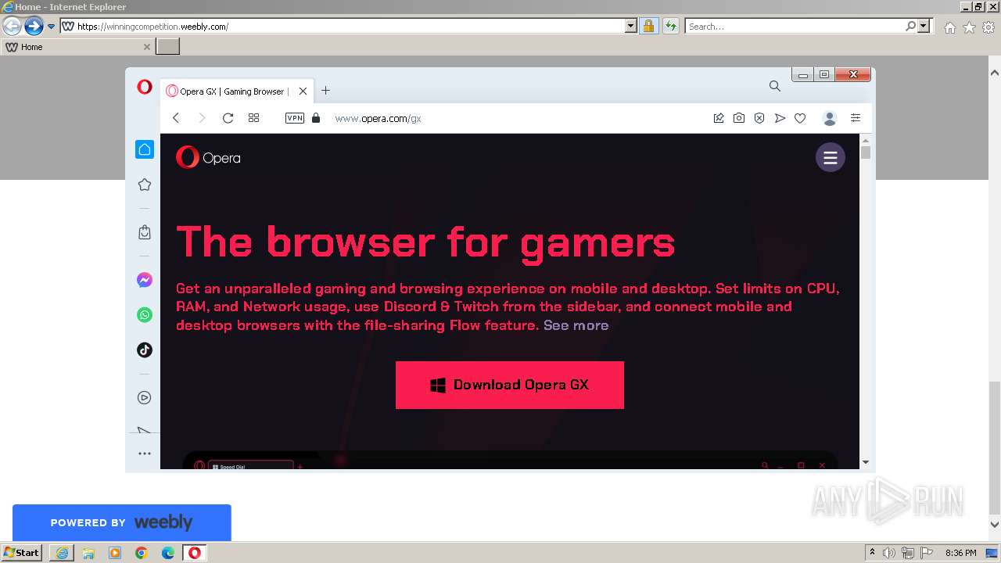Click the Internet Explorer back button

pyautogui.click(x=12, y=27)
